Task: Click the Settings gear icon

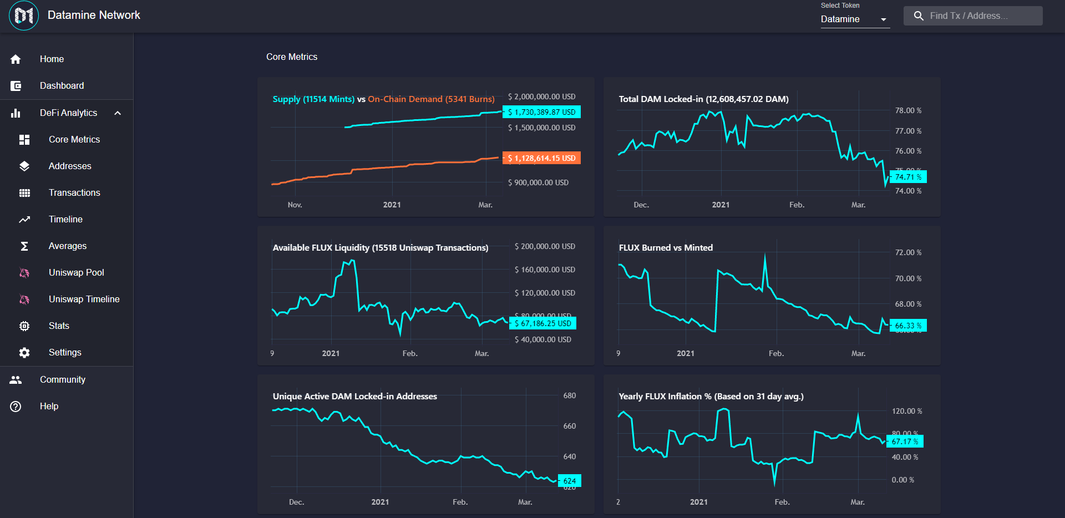Action: click(x=24, y=352)
